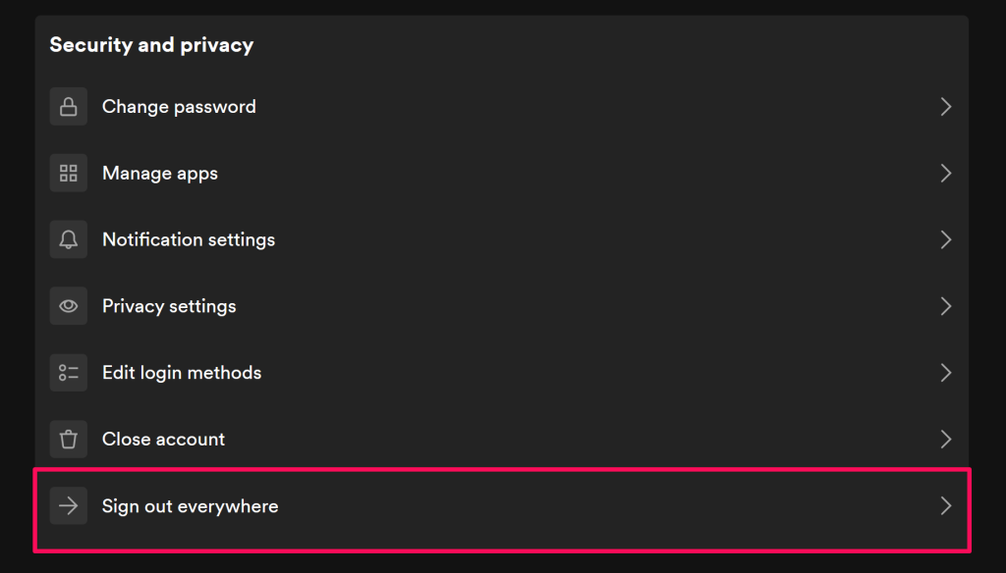
Task: Click the arrow icon for Sign out everywhere
Action: 69,506
